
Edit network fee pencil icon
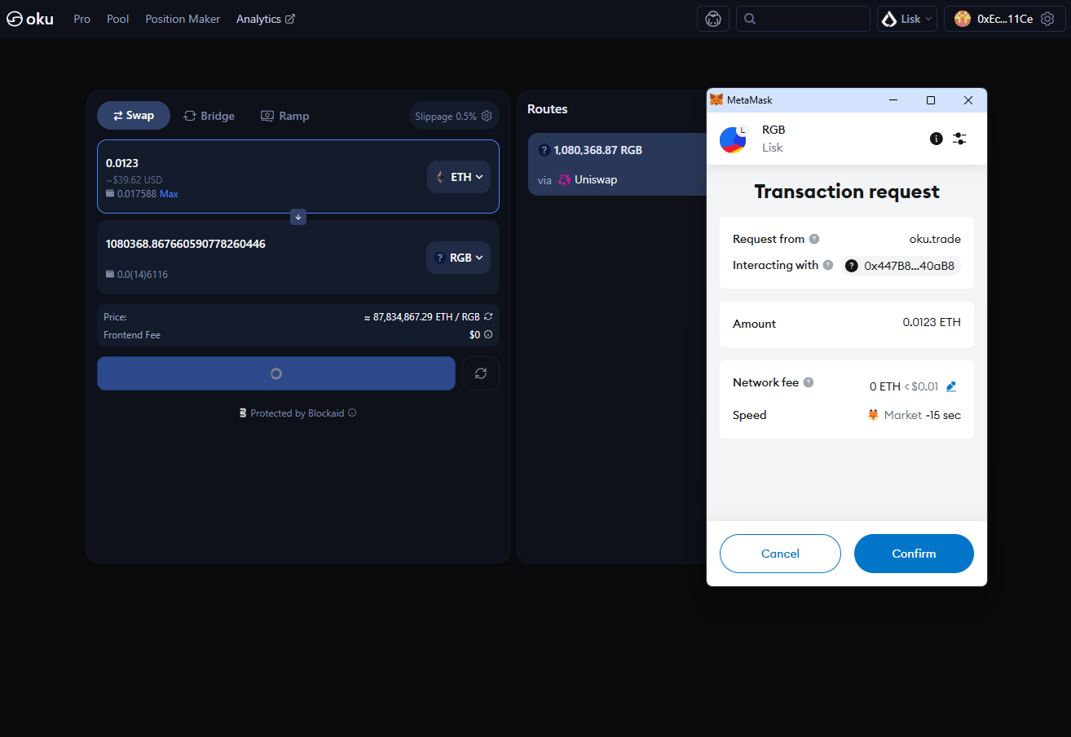tap(951, 386)
